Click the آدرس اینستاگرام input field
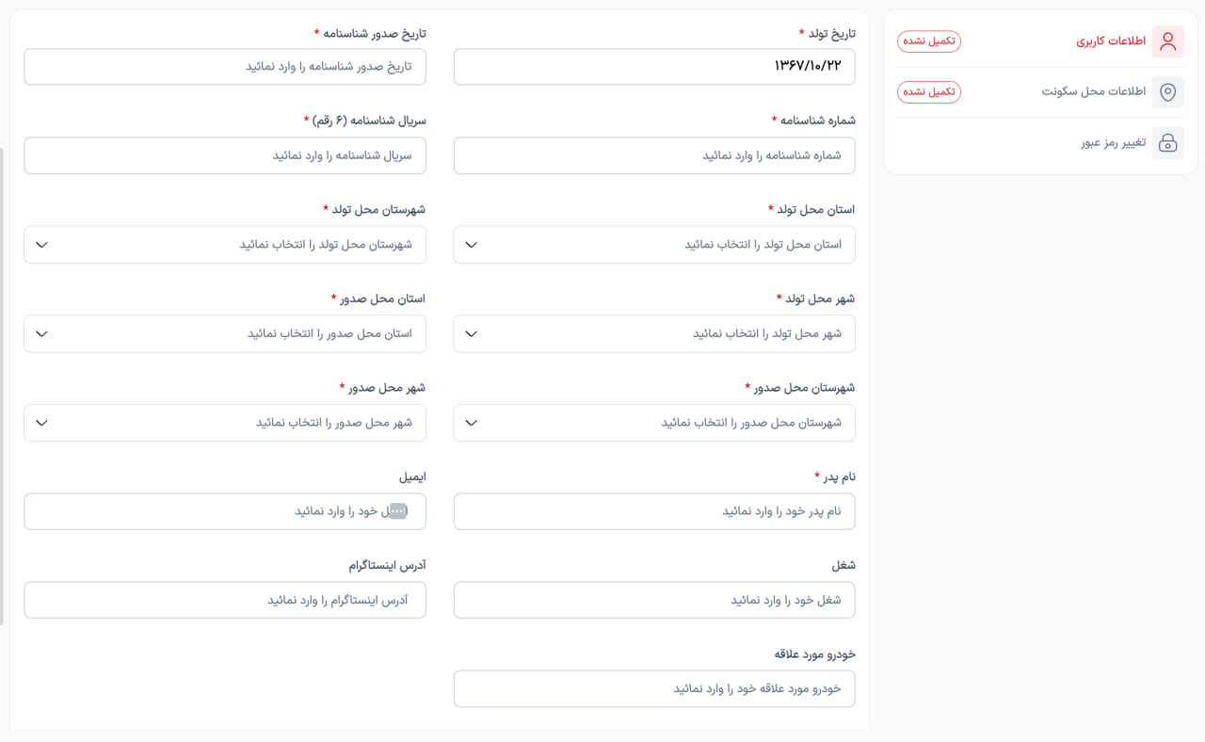Screen dimensions: 1205x742 coord(224,600)
